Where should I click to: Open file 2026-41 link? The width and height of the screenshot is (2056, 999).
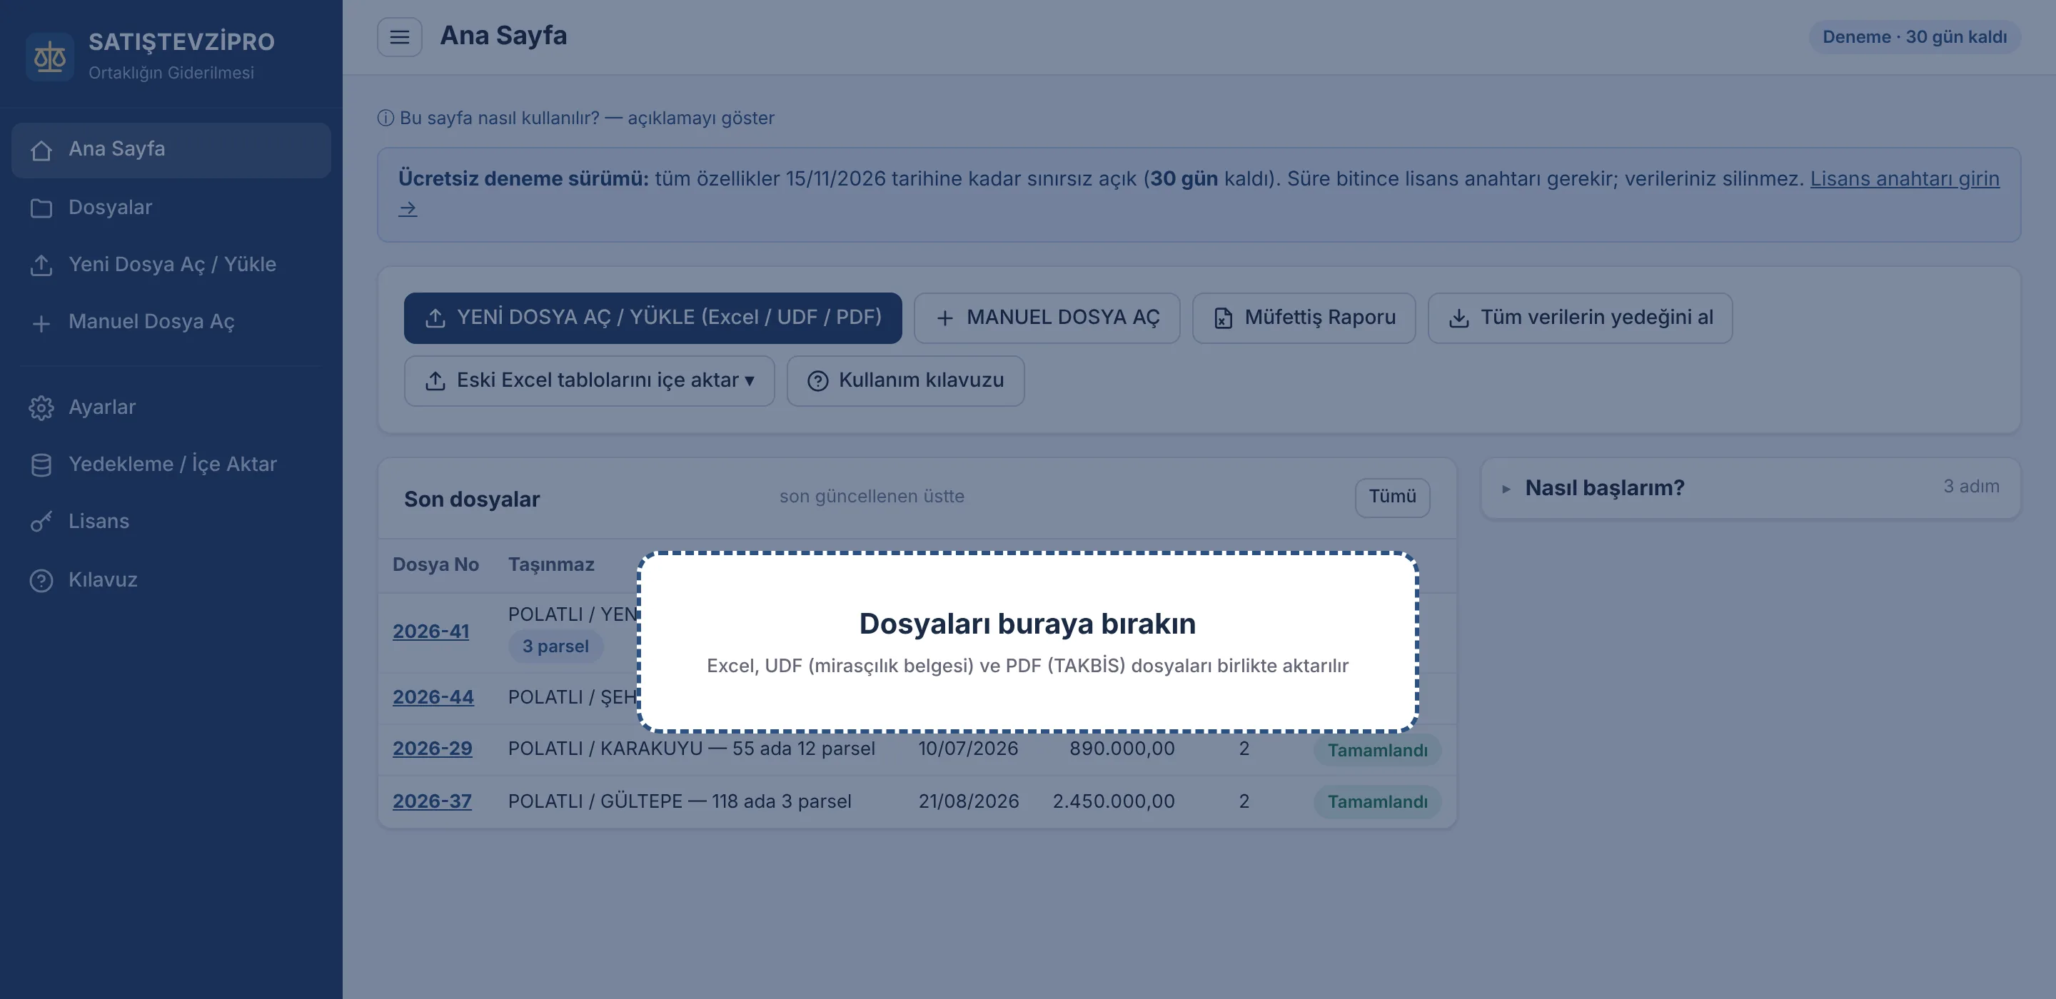[430, 632]
